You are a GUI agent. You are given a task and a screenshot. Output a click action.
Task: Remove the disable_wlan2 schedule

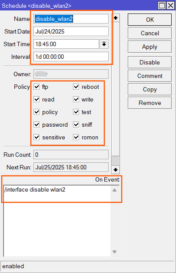(x=149, y=103)
